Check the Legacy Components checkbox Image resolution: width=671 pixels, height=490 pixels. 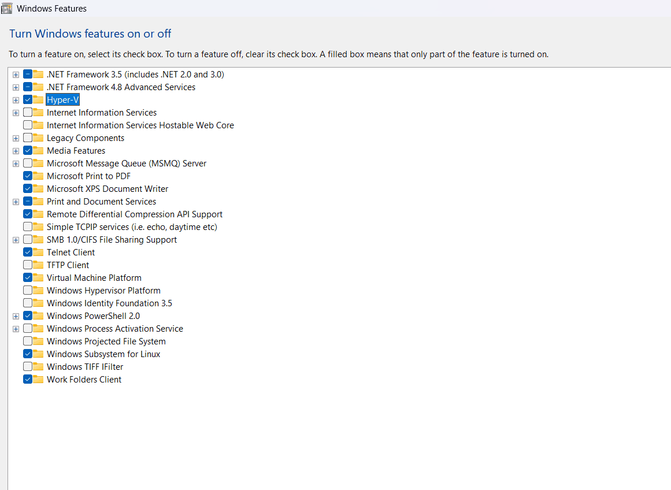(28, 138)
